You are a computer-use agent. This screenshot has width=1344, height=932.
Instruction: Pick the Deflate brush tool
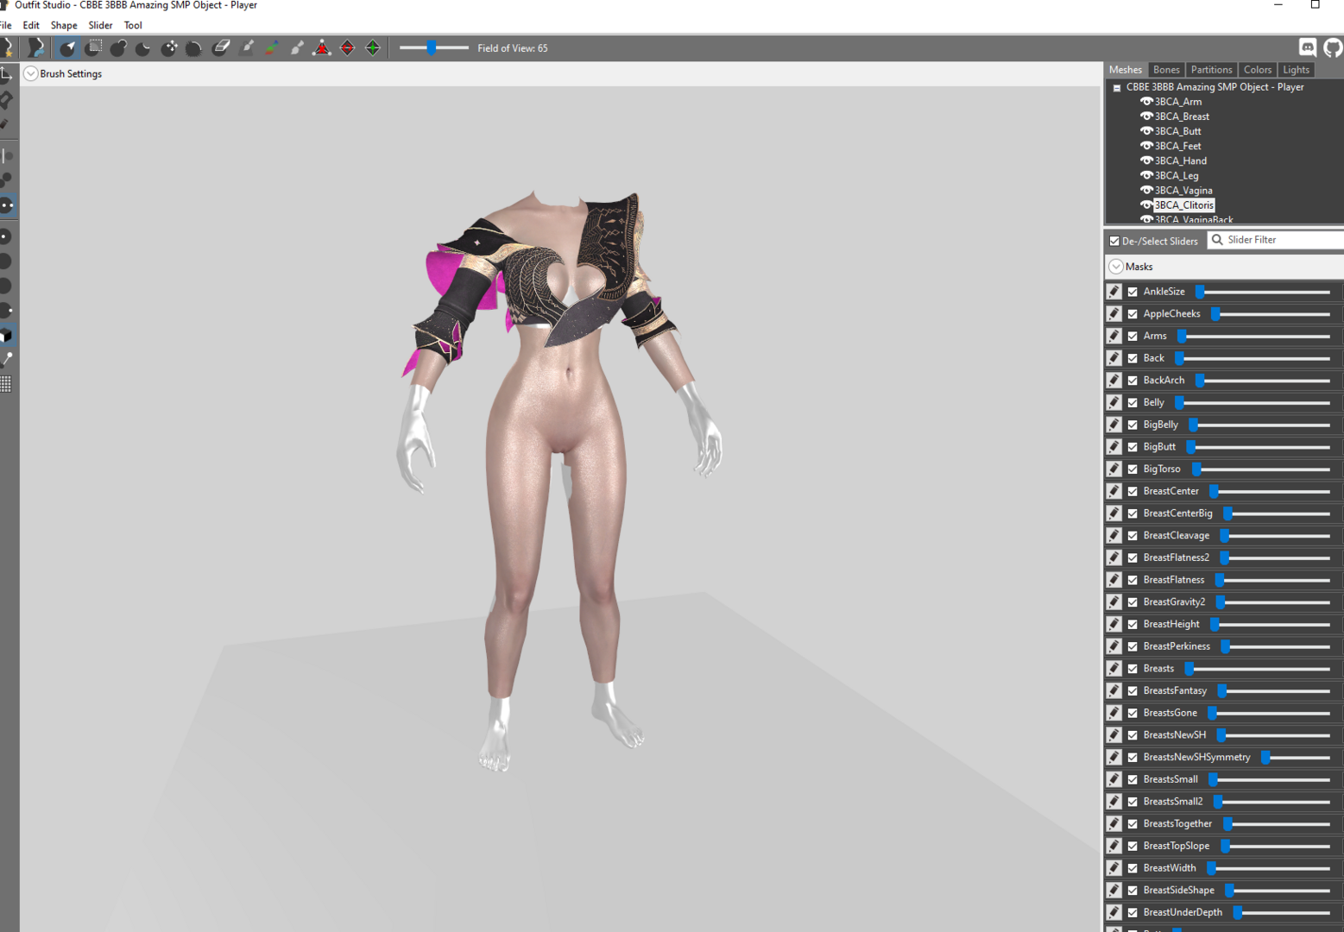point(143,48)
